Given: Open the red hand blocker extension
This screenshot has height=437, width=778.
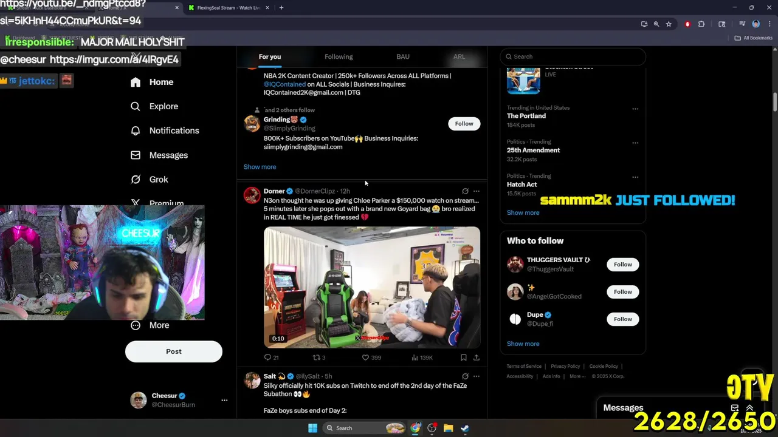Looking at the screenshot, I should click(687, 24).
